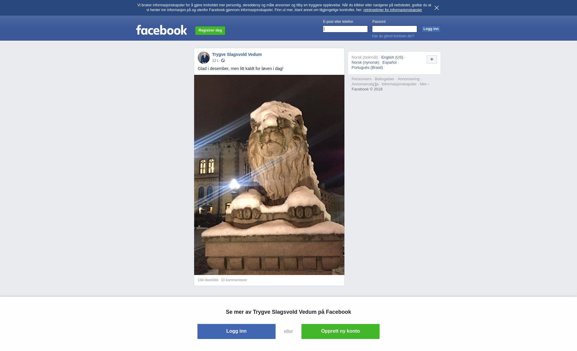Image resolution: width=577 pixels, height=351 pixels.
Task: Dismiss the cookie notice banner
Action: [x=437, y=8]
